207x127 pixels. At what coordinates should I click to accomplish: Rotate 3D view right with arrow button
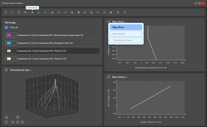coord(22,122)
